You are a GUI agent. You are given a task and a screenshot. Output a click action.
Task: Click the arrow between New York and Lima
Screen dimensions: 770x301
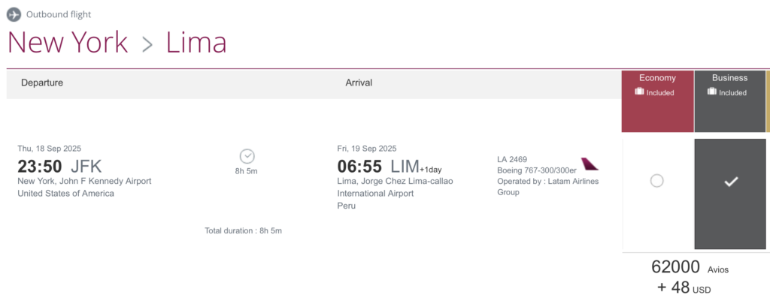pos(147,44)
